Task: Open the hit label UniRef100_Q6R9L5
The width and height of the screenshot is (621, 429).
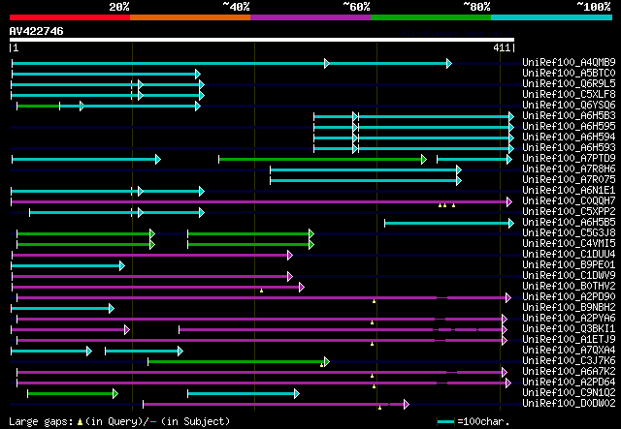Action: [x=569, y=84]
